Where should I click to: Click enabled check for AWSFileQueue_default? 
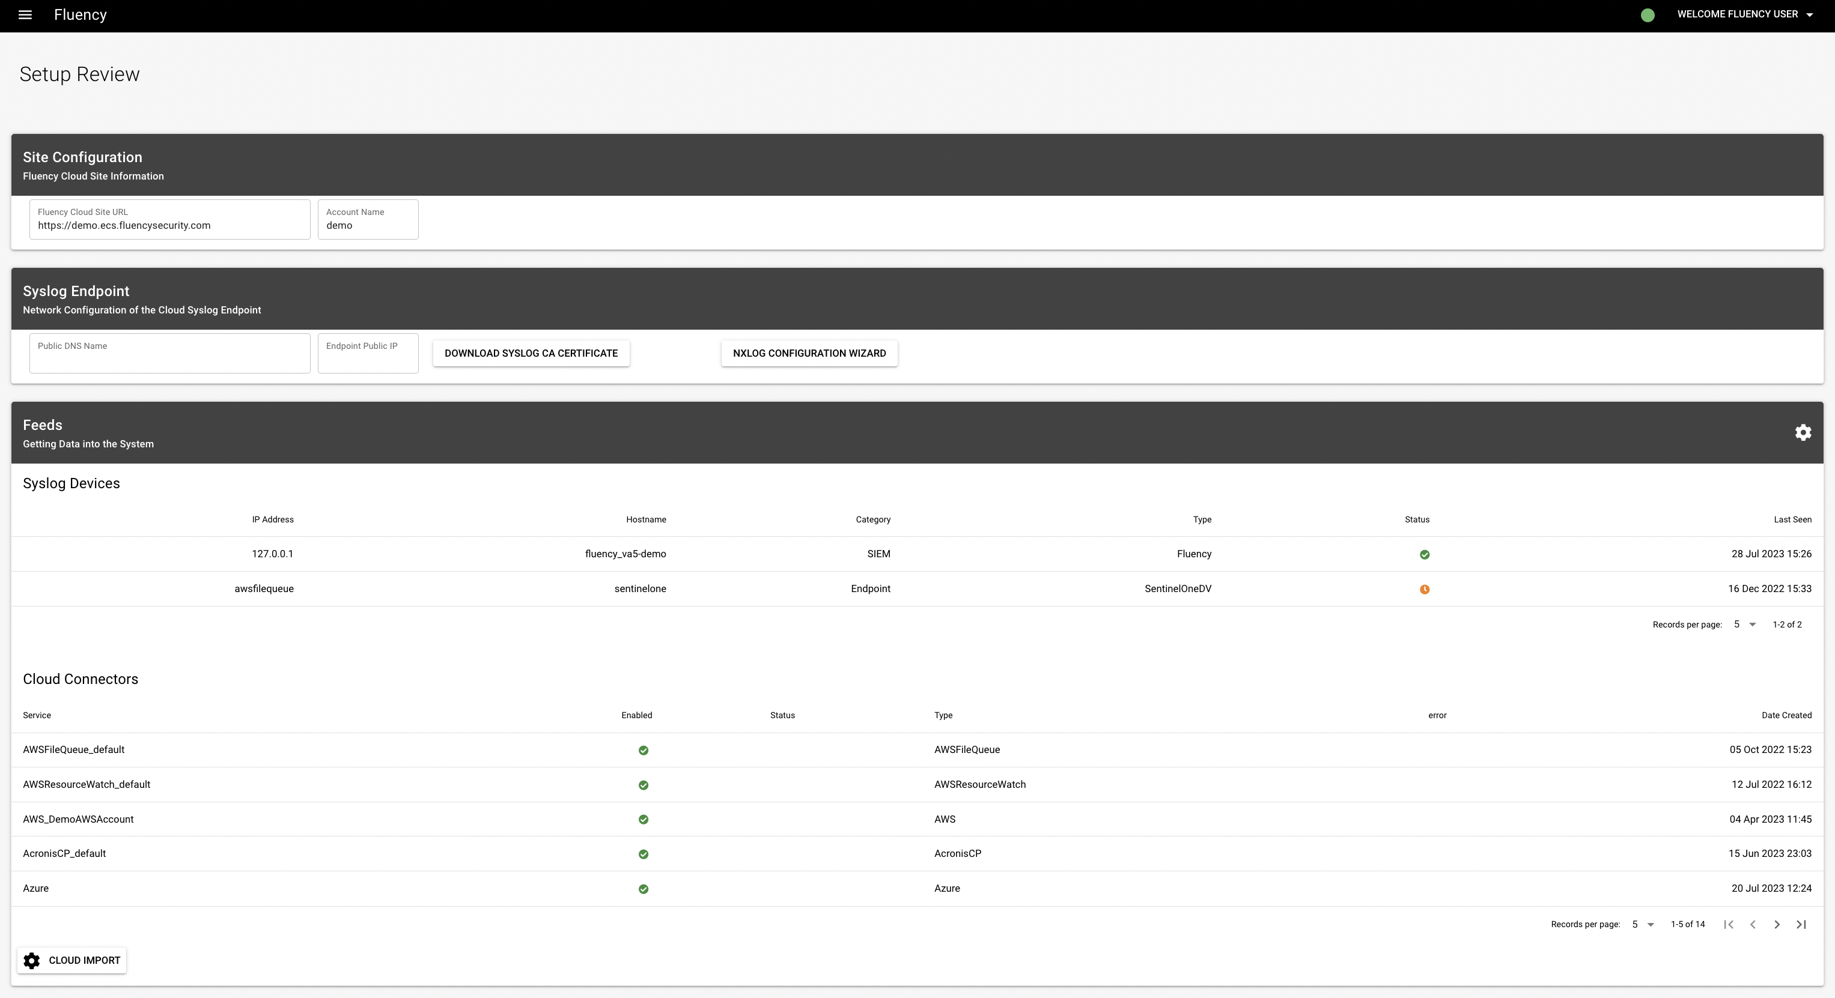coord(644,750)
